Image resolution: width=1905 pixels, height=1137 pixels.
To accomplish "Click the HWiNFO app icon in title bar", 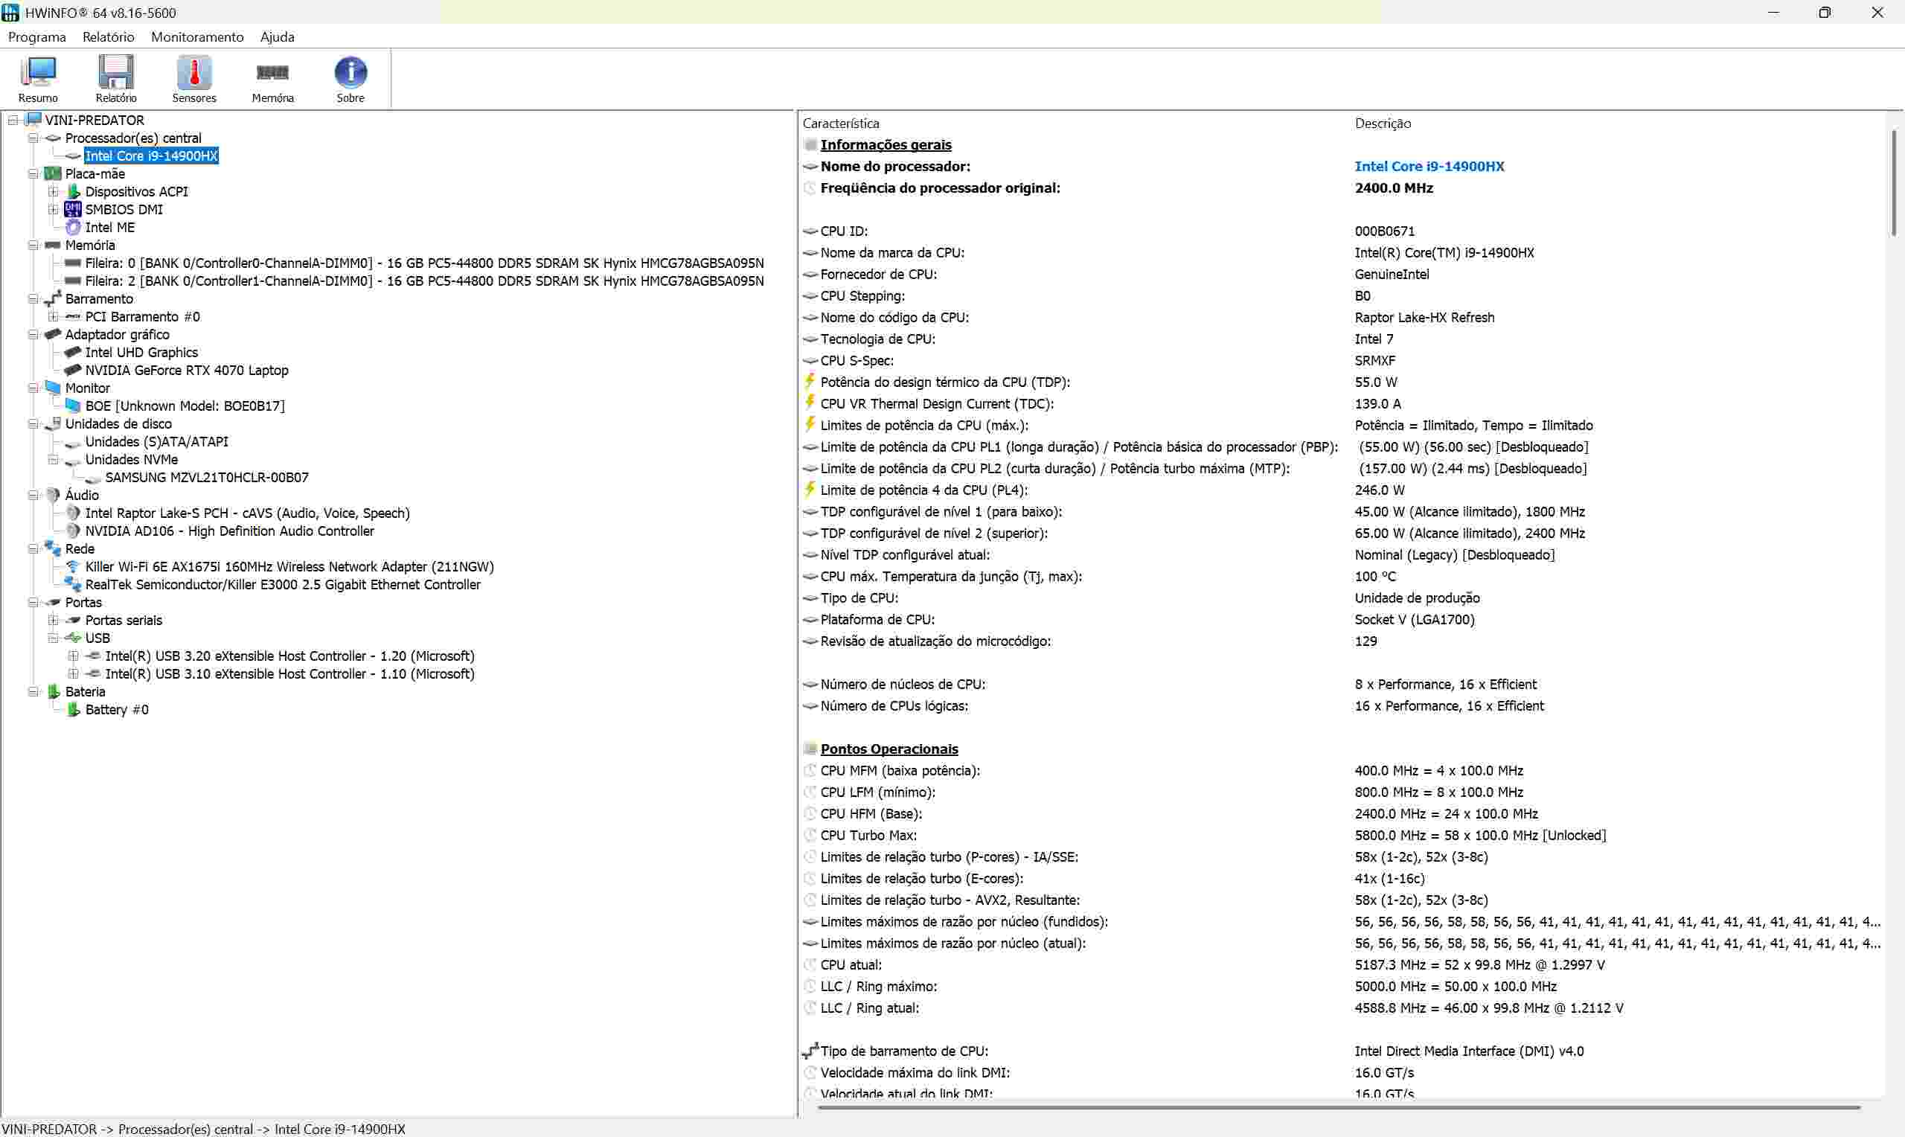I will 10,12.
